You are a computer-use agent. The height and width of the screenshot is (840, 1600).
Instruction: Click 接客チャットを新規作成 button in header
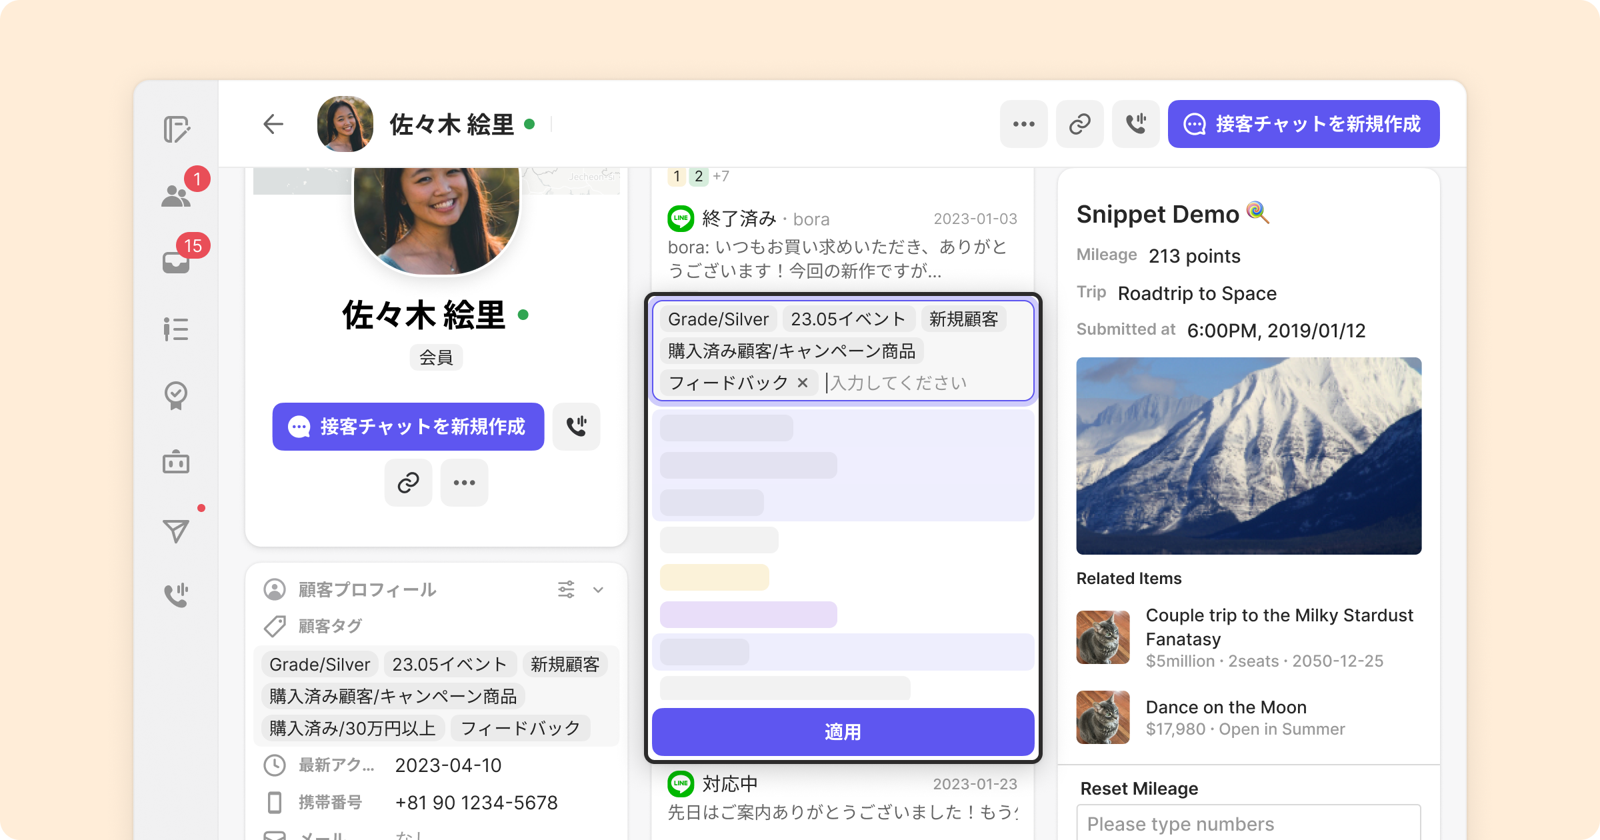(1303, 124)
